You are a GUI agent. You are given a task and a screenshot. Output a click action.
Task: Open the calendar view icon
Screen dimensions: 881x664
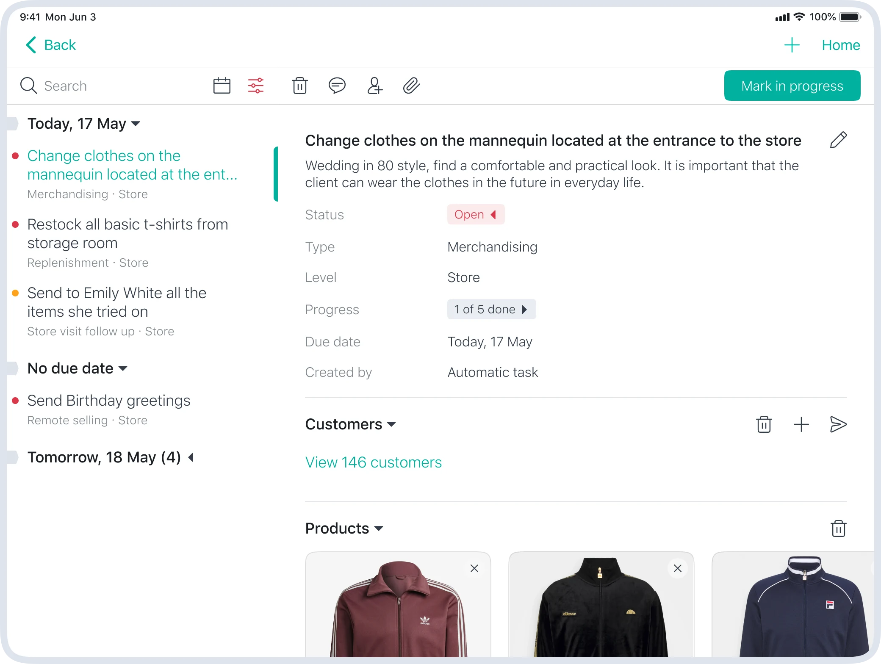pos(222,86)
